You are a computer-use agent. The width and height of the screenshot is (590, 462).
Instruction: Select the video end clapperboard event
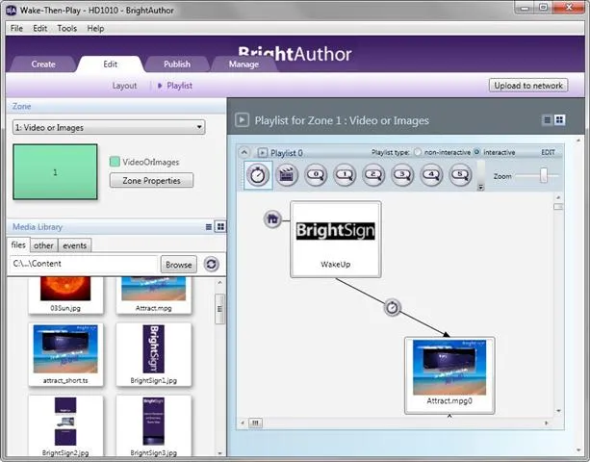coord(287,175)
